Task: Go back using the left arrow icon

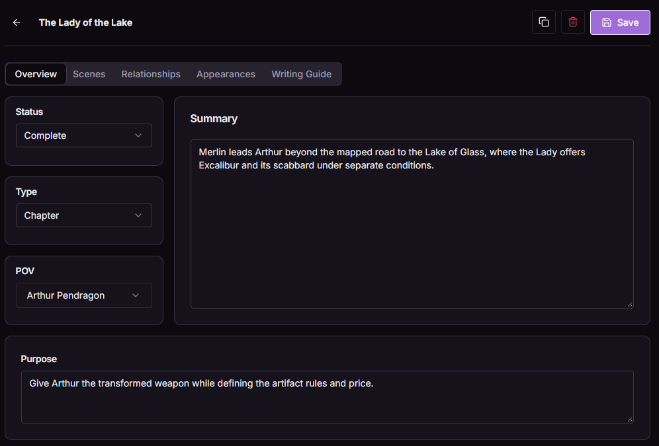Action: [17, 22]
